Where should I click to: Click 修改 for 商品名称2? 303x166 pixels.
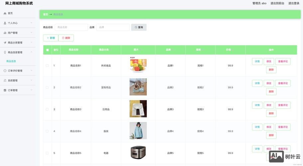tap(269, 83)
